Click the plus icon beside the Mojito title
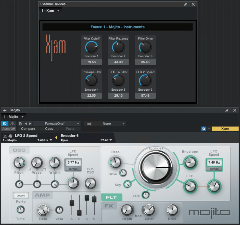 (x=5, y=110)
